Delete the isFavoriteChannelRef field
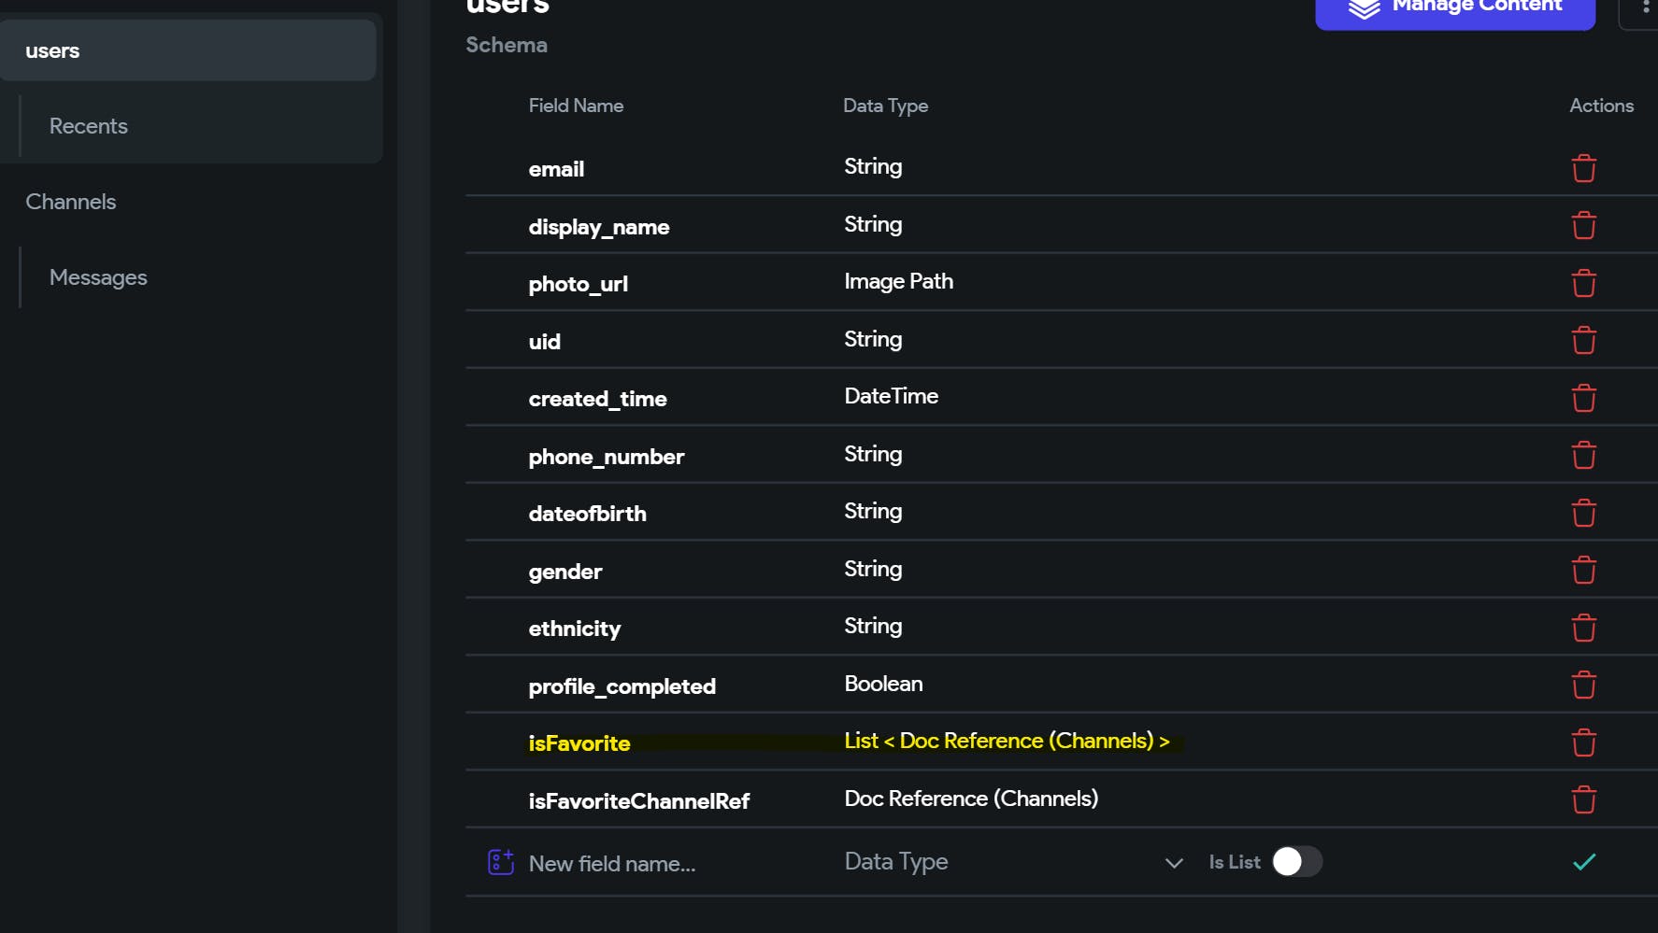The height and width of the screenshot is (933, 1658). [x=1583, y=799]
